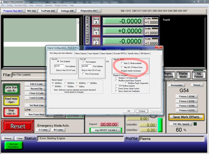Click the green feed rate override bar
The width and height of the screenshot is (209, 154).
[160, 125]
